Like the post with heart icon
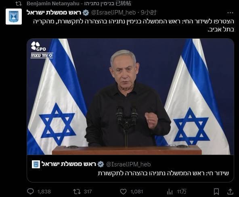The width and height of the screenshot is (239, 197). point(123,191)
